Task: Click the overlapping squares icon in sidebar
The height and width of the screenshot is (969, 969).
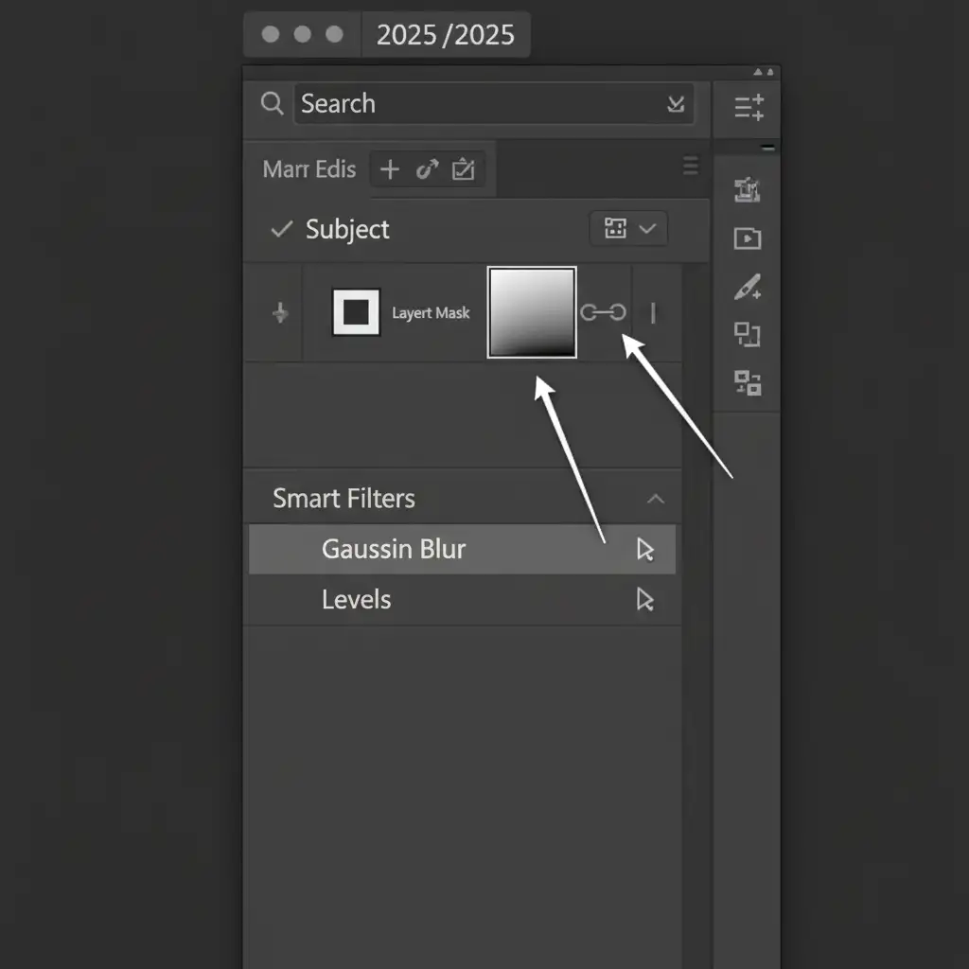Action: [x=748, y=335]
